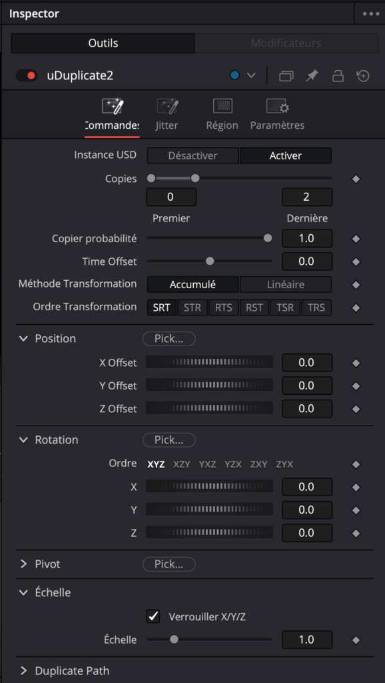This screenshot has width=385, height=683.
Task: Select YZX rotation order
Action: point(233,464)
